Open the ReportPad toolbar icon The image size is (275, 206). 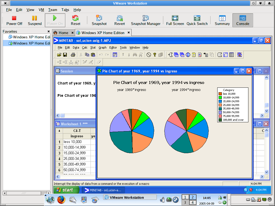pos(200,55)
